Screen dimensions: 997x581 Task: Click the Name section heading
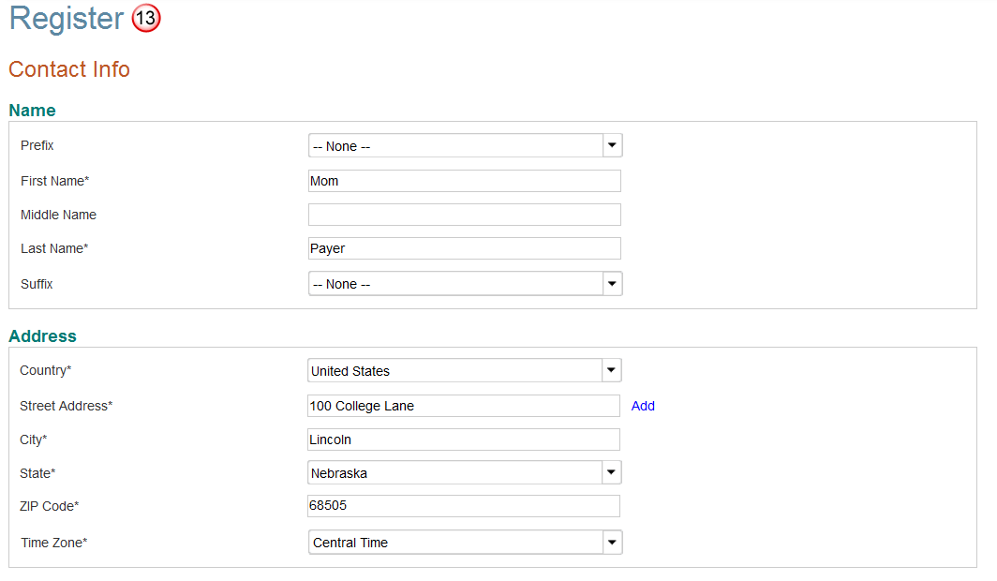click(x=32, y=111)
